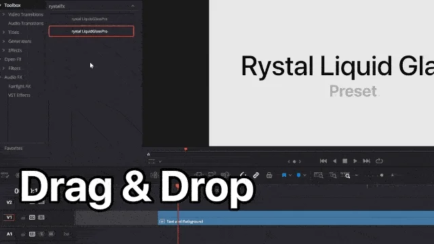Click the blue Marker icon
Viewport: 434px width, 244px height.
[x=298, y=175]
